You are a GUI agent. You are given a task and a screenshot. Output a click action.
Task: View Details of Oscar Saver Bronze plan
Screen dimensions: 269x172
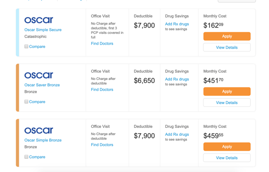pyautogui.click(x=227, y=103)
